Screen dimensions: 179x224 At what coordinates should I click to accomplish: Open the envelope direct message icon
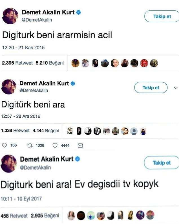click(x=80, y=146)
